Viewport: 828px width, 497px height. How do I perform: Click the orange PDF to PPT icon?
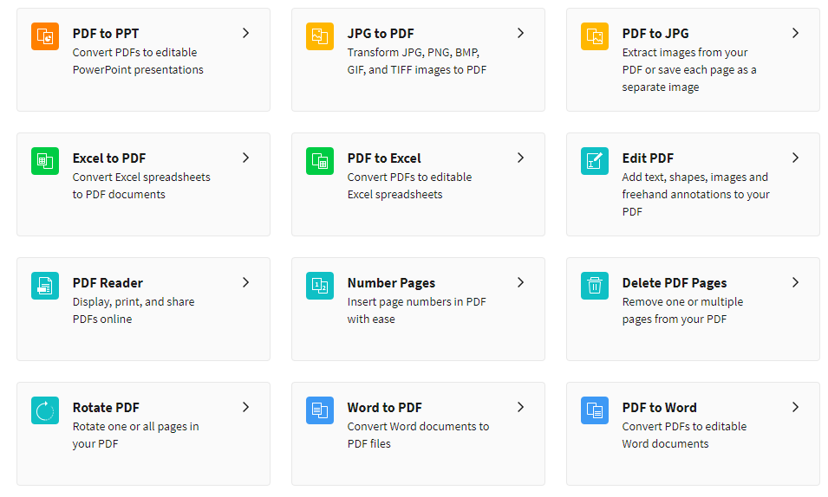point(45,36)
